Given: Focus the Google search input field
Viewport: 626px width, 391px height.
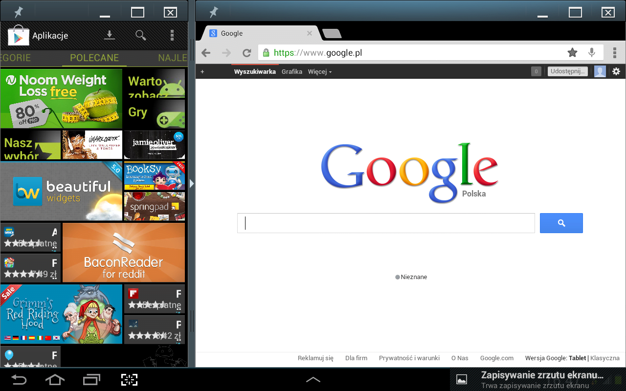Looking at the screenshot, I should click(x=386, y=223).
